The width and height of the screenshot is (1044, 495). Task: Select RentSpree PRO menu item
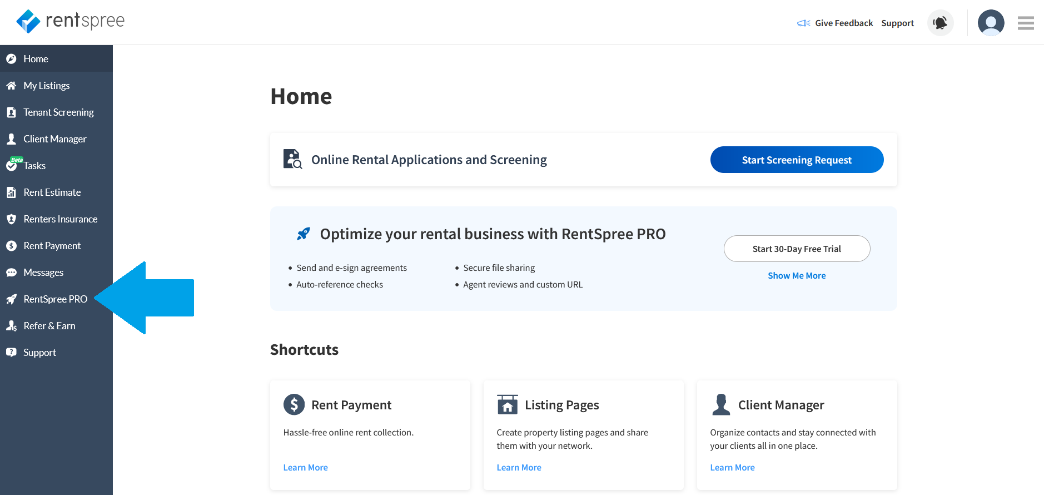pyautogui.click(x=56, y=299)
